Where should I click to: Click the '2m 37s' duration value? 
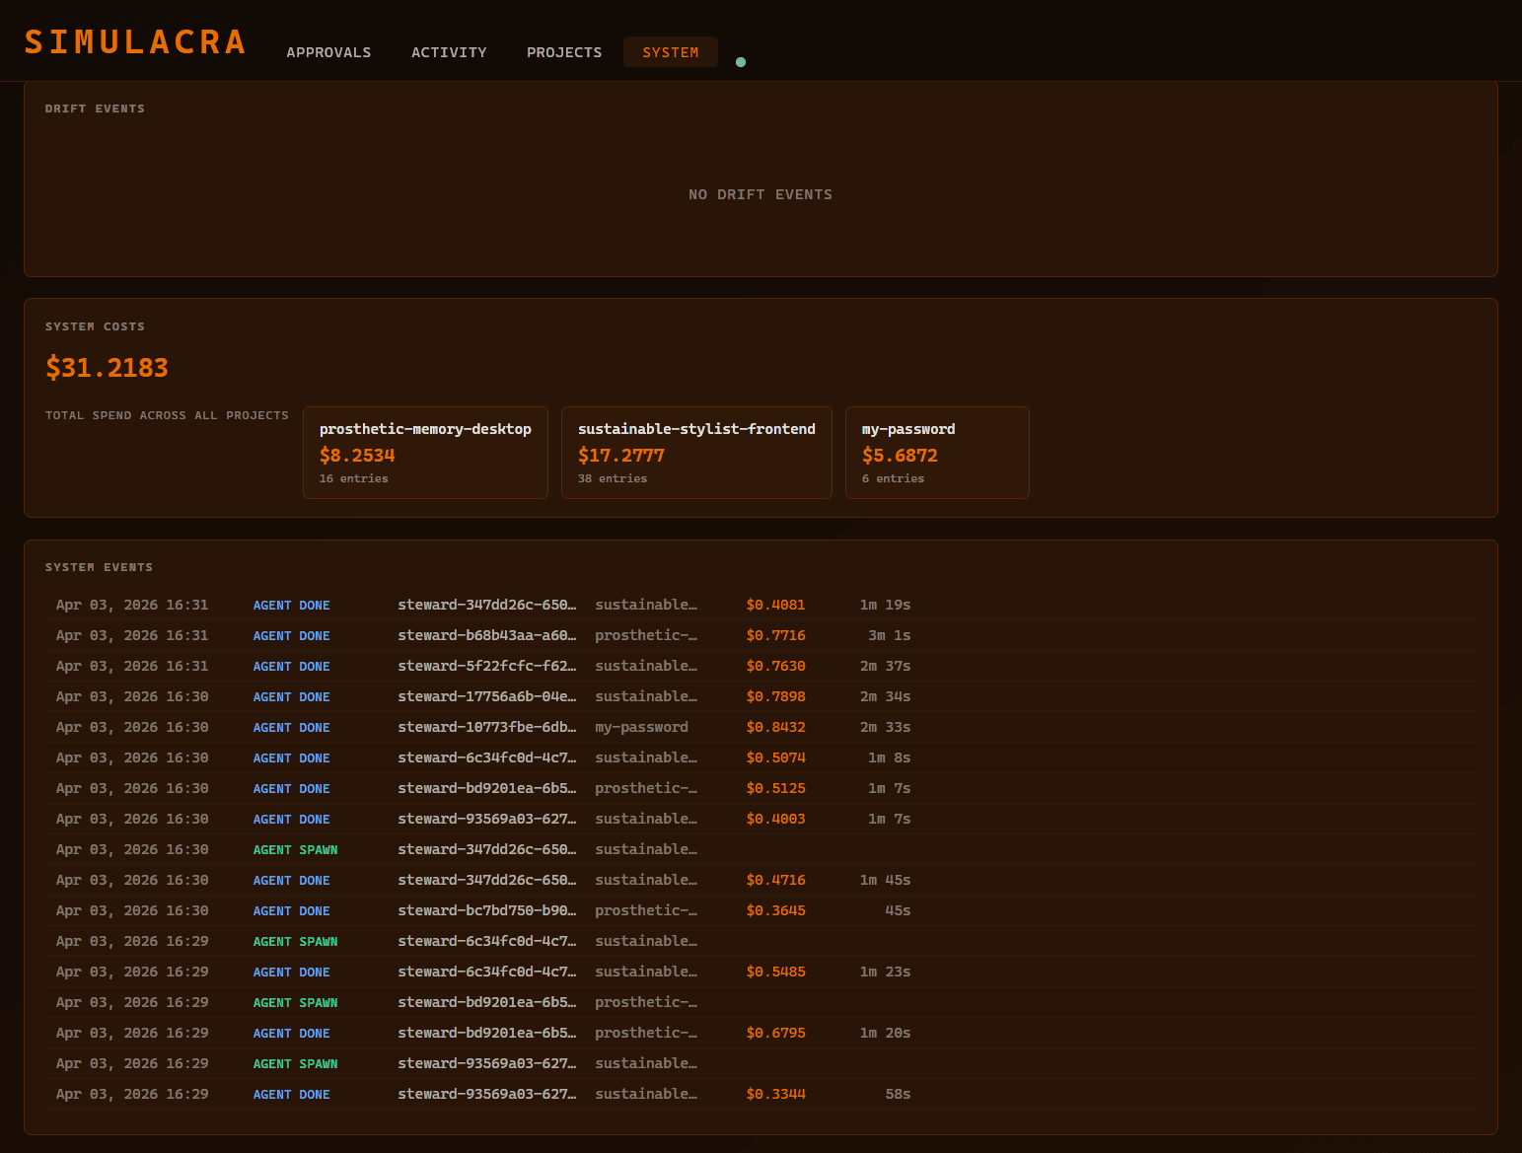885,666
